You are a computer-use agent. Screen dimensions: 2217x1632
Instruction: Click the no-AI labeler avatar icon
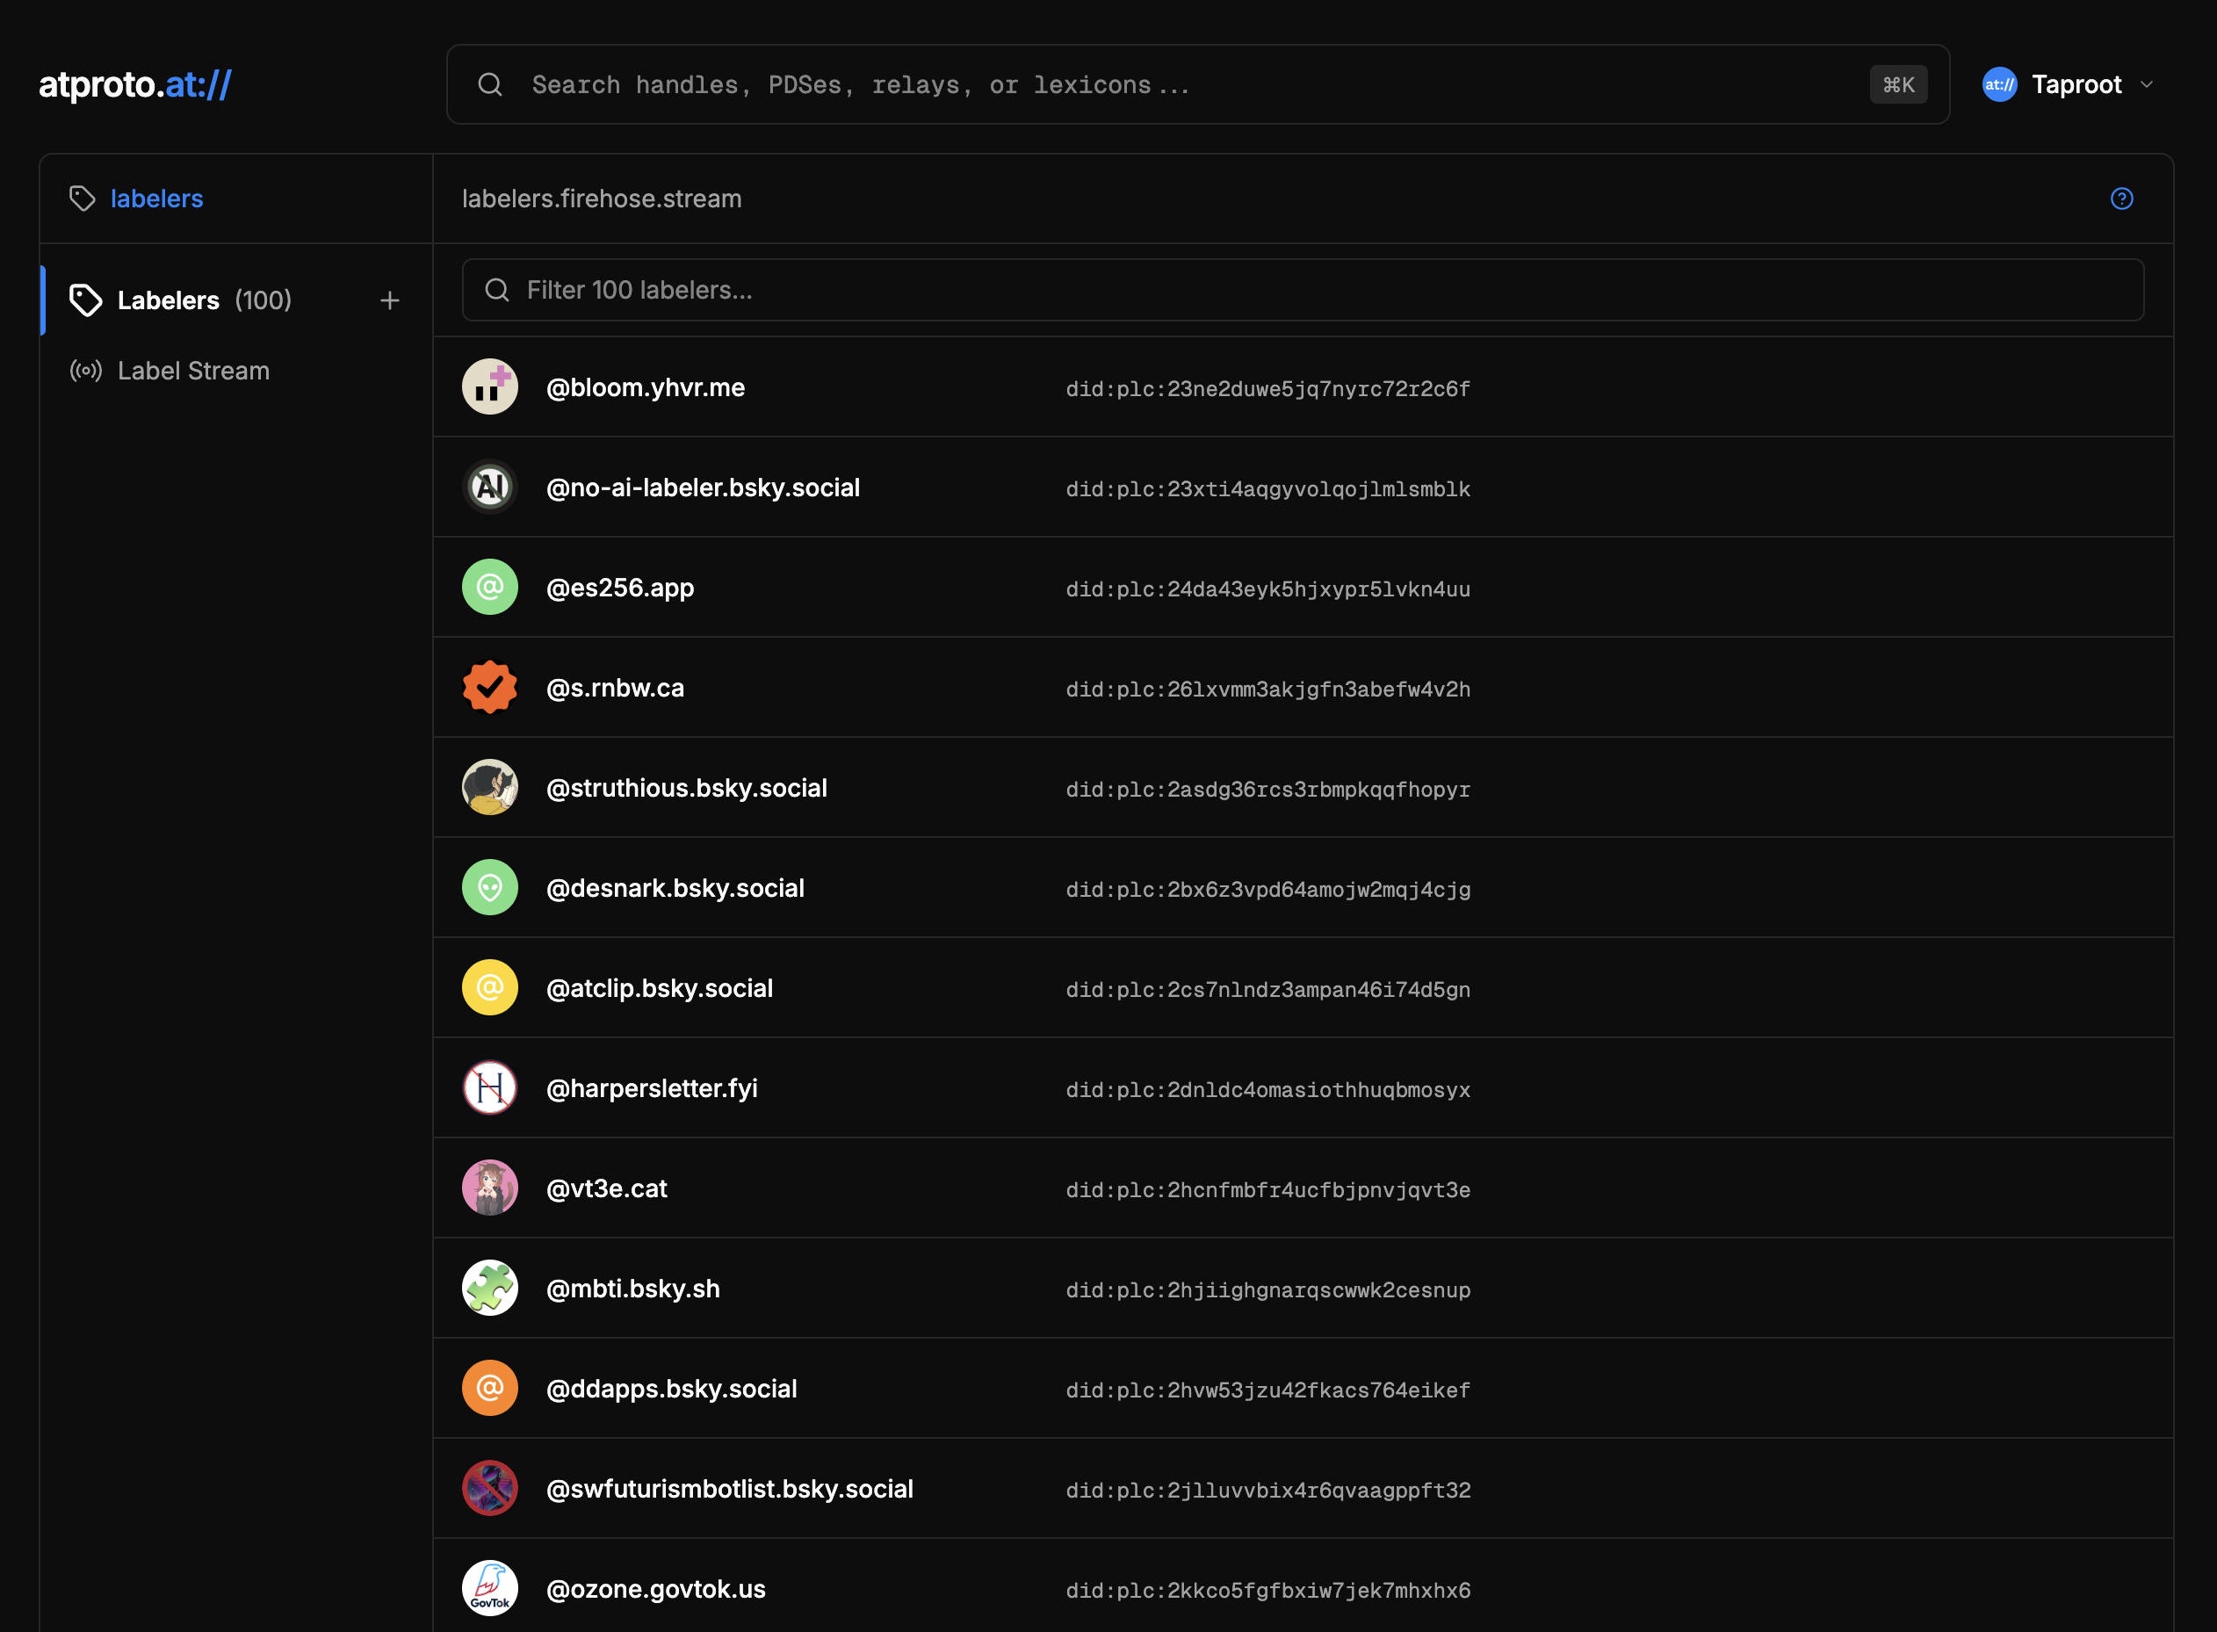point(490,487)
